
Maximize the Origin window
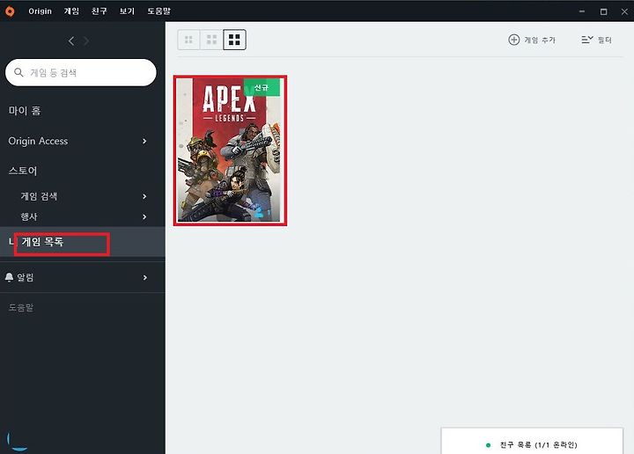point(603,11)
